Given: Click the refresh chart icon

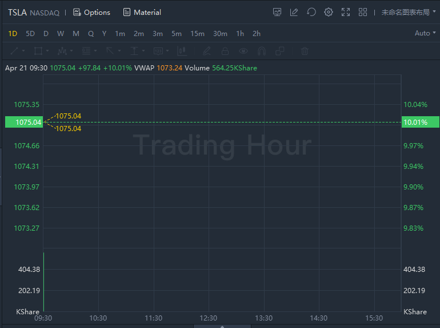Looking at the screenshot, I should point(311,12).
